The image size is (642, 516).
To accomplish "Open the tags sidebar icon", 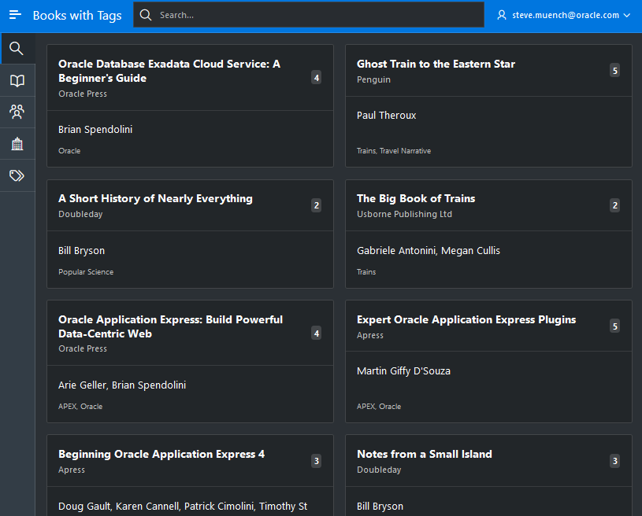I will tap(17, 175).
